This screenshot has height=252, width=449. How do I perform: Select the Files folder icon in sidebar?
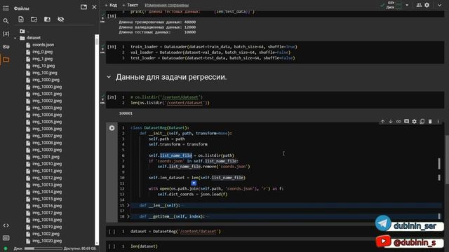pyautogui.click(x=6, y=59)
